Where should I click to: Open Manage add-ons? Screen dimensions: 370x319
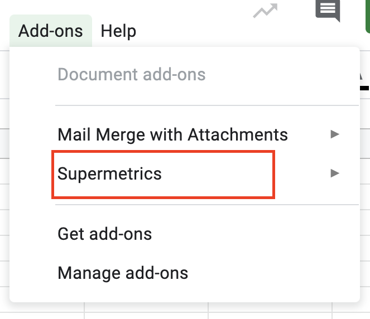(123, 273)
